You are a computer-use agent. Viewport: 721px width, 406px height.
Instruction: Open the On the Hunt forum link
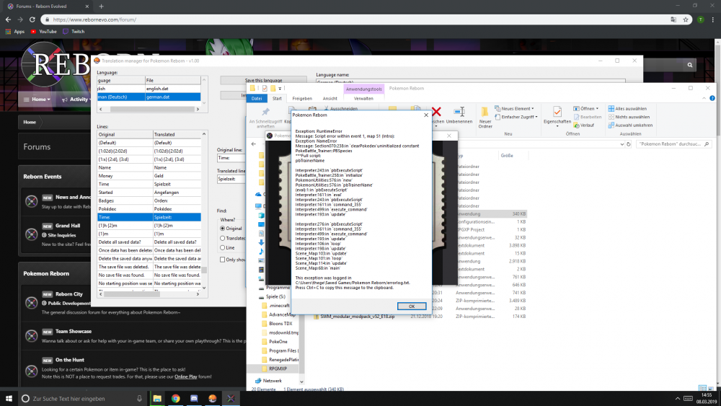pyautogui.click(x=70, y=360)
